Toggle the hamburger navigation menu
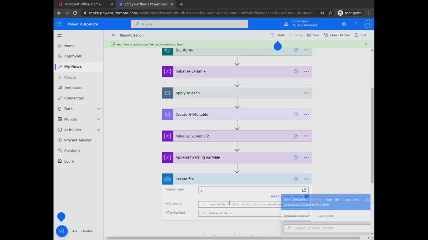 point(60,35)
